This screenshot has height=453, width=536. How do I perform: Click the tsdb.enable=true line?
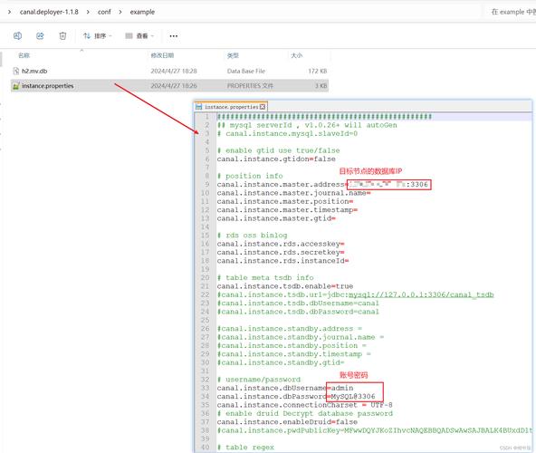point(285,286)
